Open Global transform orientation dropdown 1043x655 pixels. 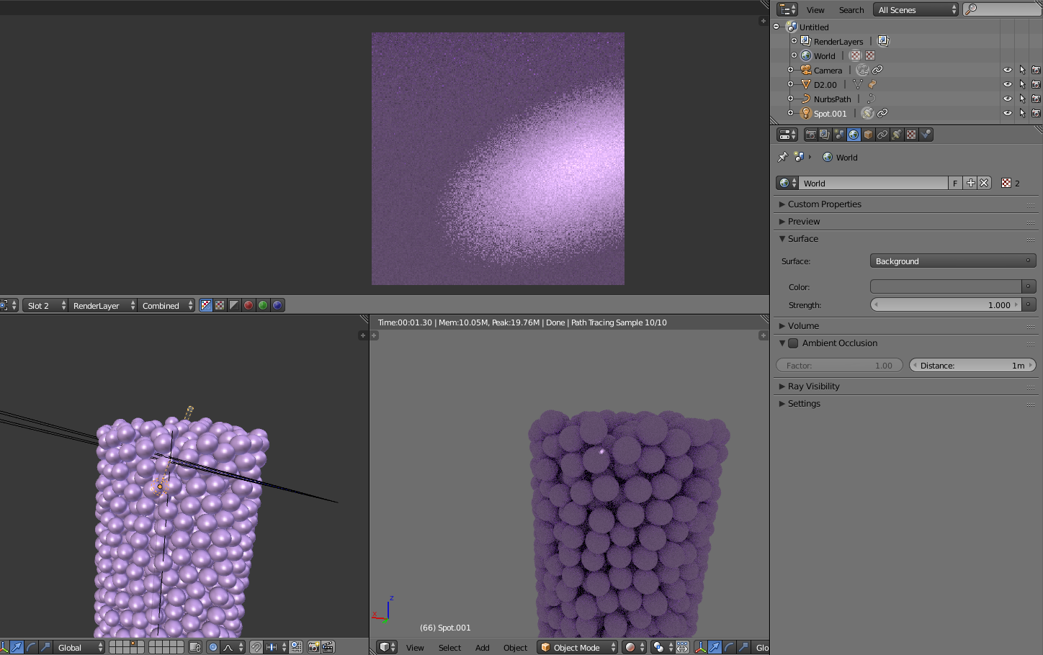pyautogui.click(x=79, y=647)
